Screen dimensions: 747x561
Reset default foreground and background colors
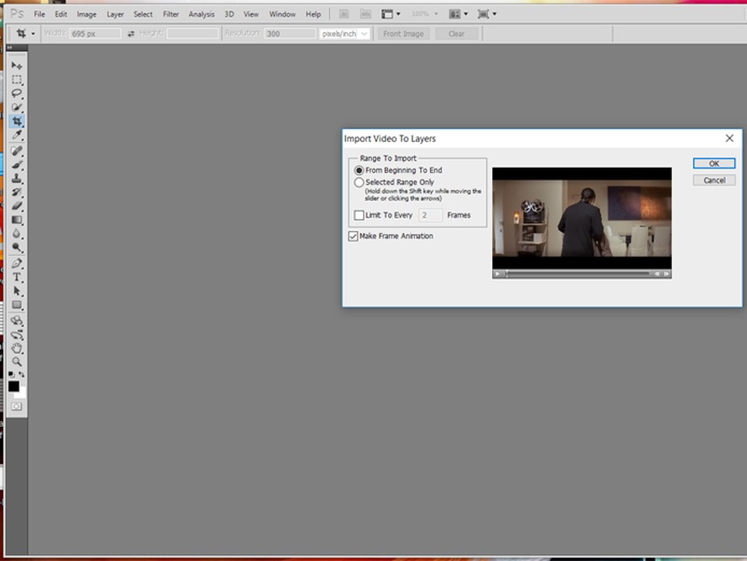11,375
